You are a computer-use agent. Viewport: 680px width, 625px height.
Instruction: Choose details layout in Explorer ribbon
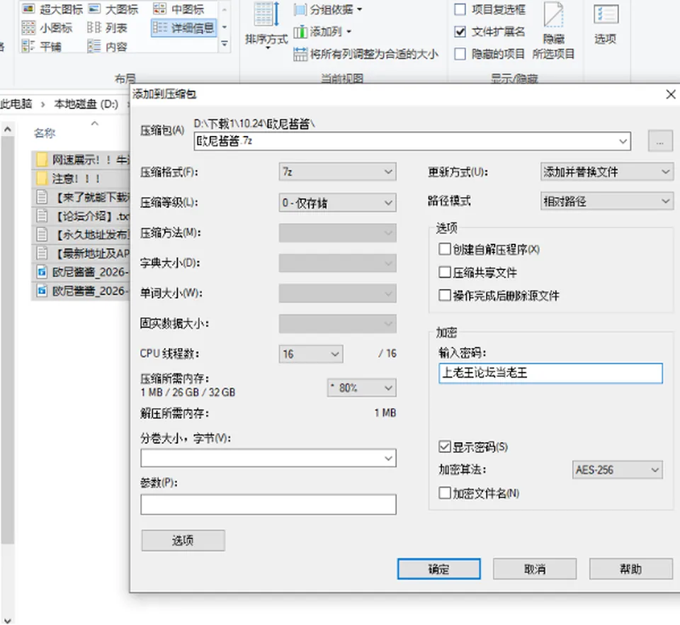[x=184, y=28]
